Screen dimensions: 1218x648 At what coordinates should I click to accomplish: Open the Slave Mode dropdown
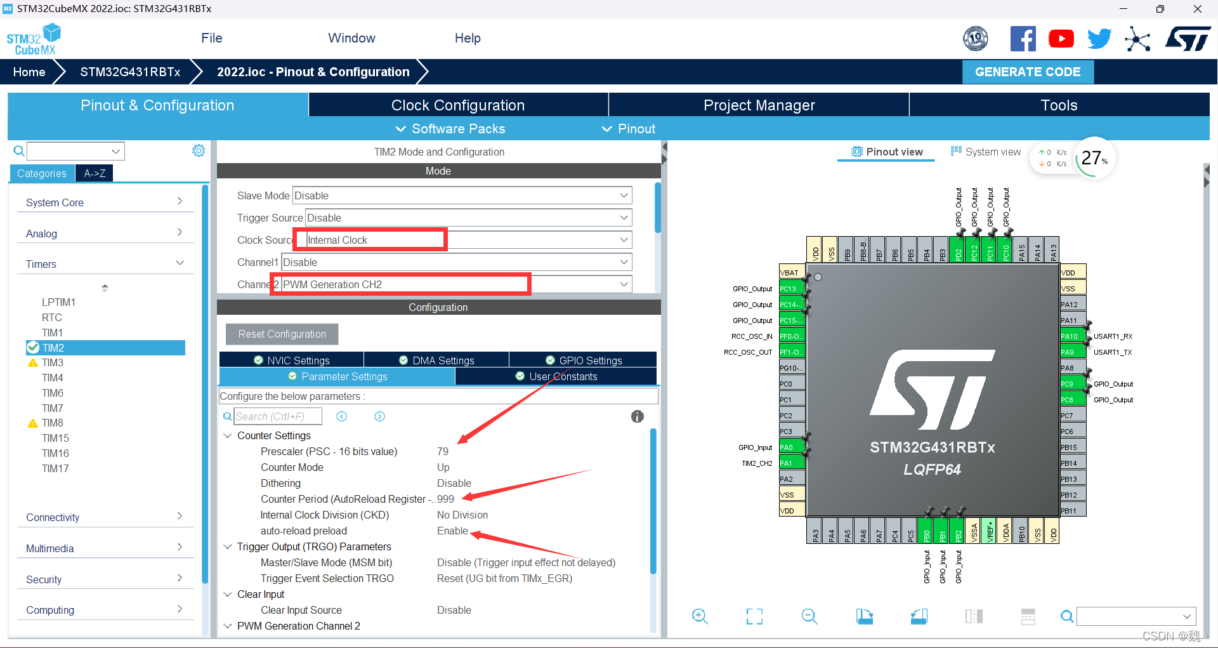point(462,195)
